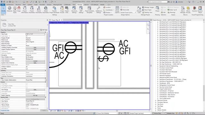205x115 pixels.
Task: Click Edit for Visibility/Graphics Overrides
Action: (x=36, y=48)
